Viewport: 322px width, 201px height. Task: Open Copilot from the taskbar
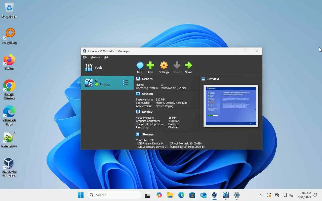point(159,195)
